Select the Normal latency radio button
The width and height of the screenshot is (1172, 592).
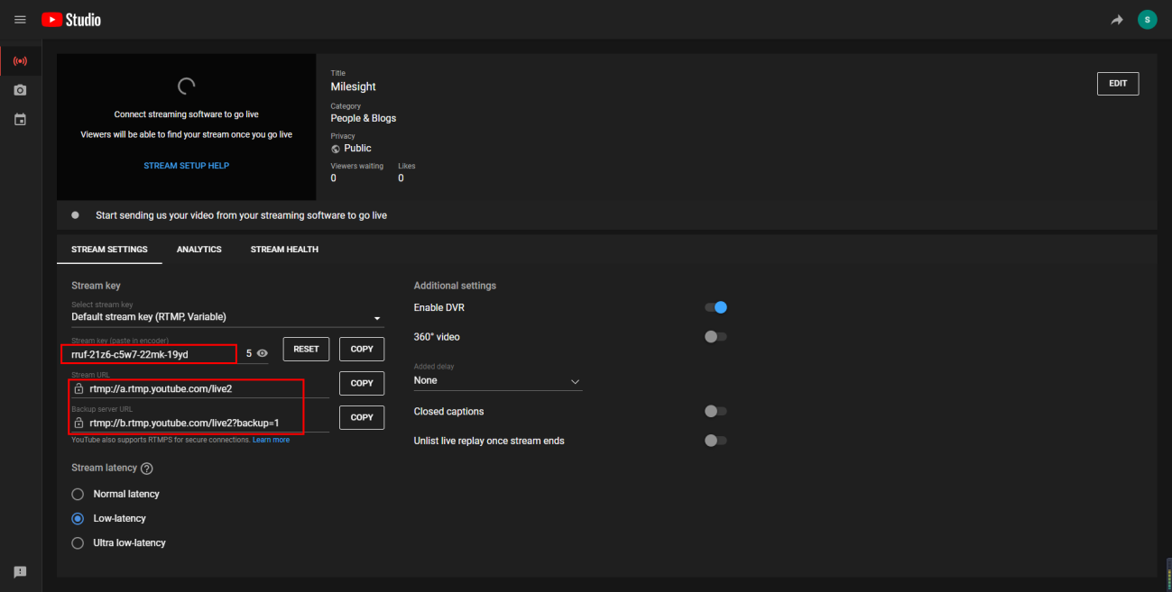point(78,494)
